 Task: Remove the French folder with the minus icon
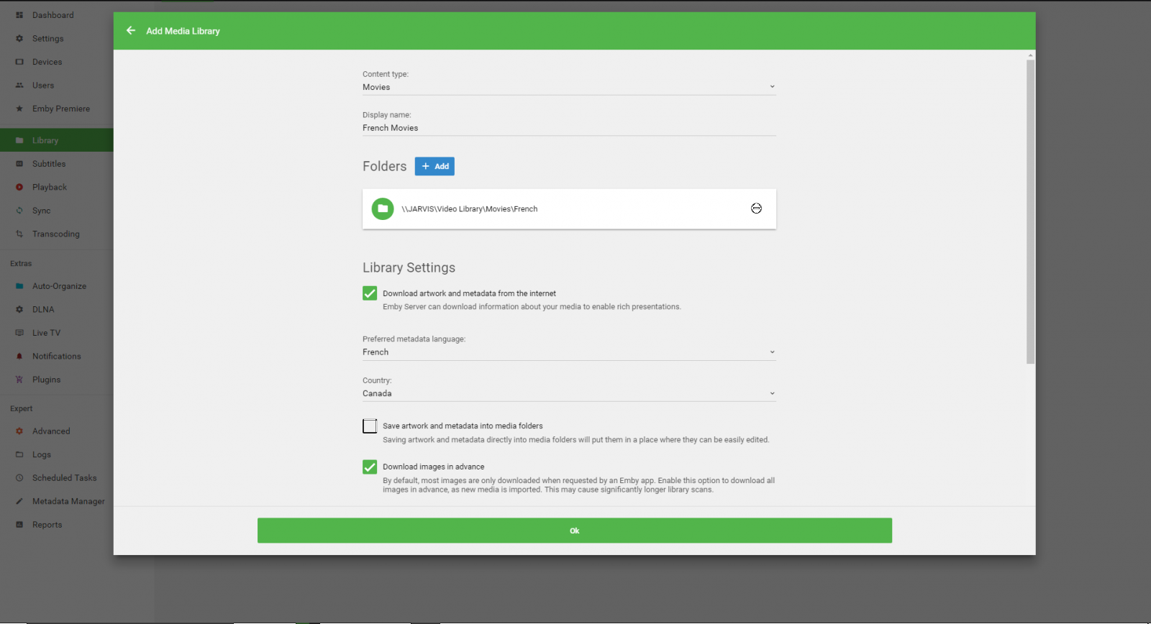pyautogui.click(x=756, y=208)
